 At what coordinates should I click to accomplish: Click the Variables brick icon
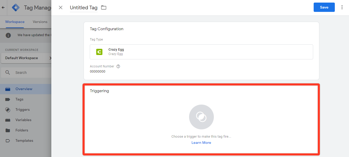(8, 120)
